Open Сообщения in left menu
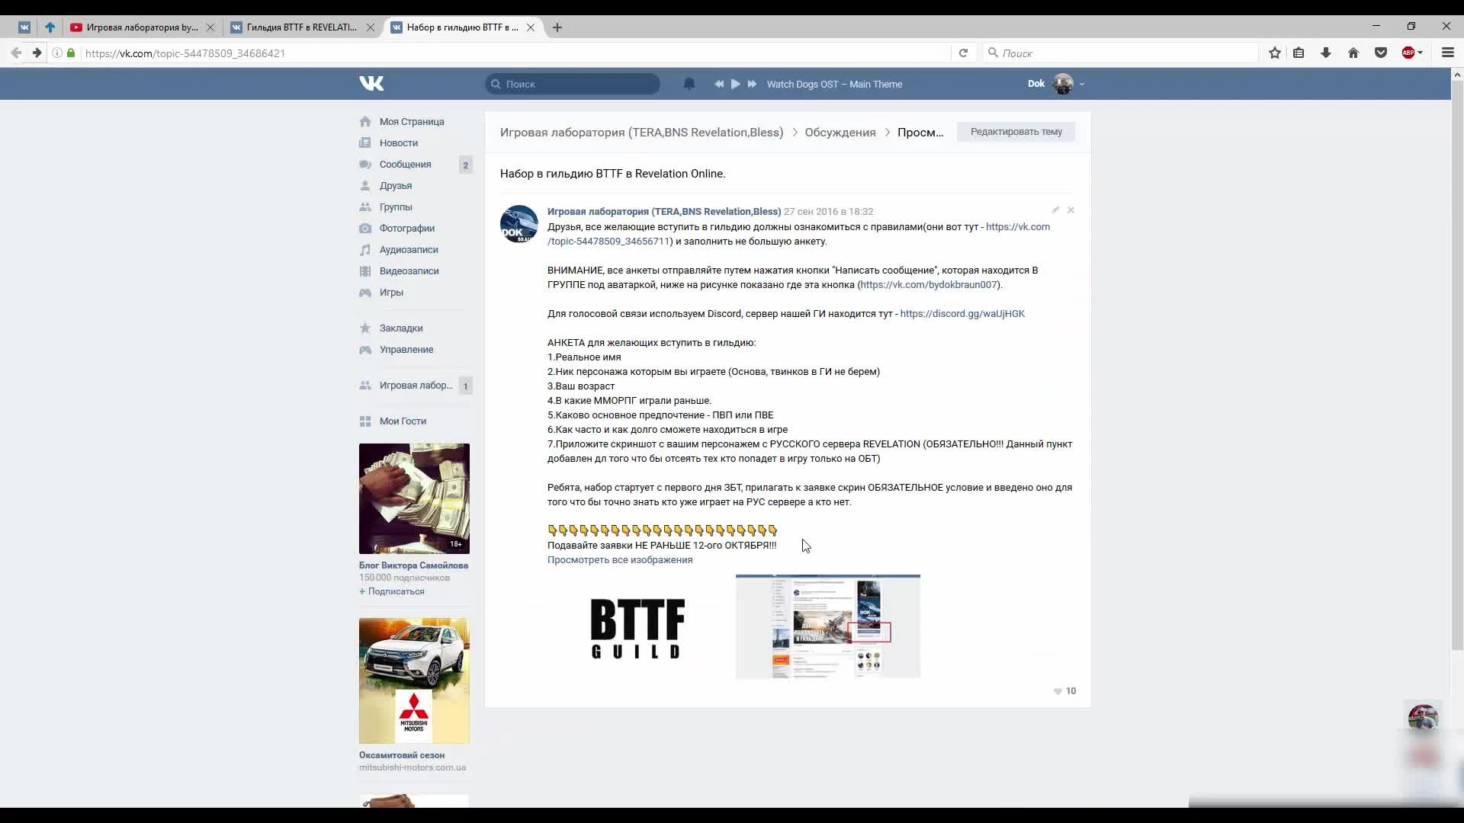The height and width of the screenshot is (823, 1464). coord(405,165)
